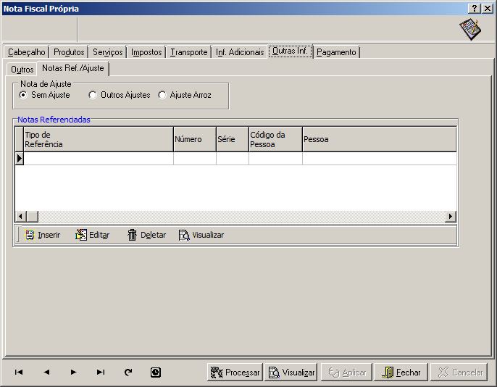Jump to the last record

(x=101, y=373)
